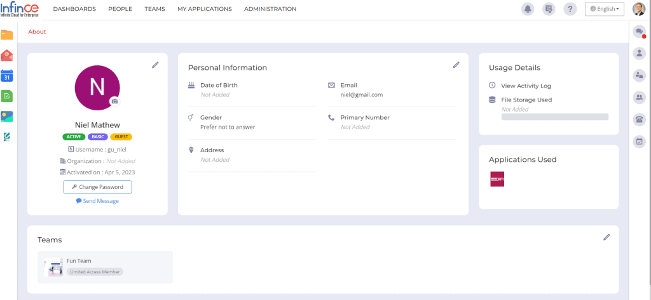The height and width of the screenshot is (300, 651).
Task: Open the Calendar app icon showing 31
Action: pos(7,75)
